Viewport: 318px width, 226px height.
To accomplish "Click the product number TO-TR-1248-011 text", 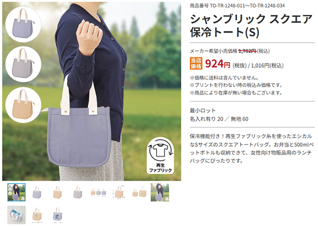I will click(x=228, y=5).
